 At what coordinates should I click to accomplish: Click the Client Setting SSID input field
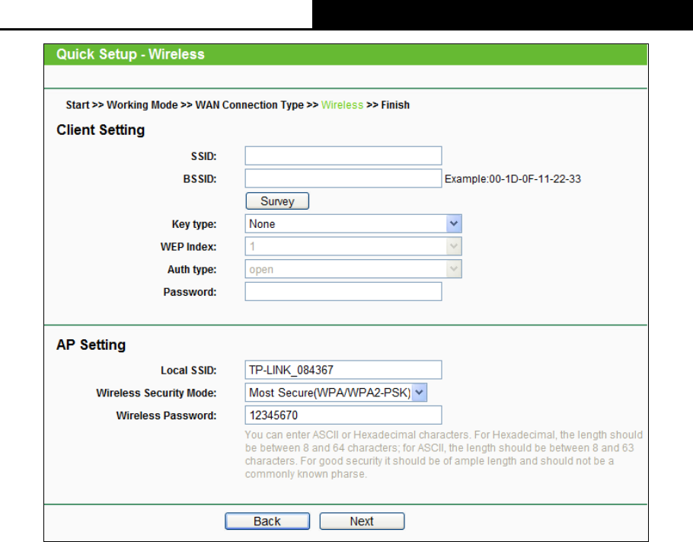pos(343,156)
